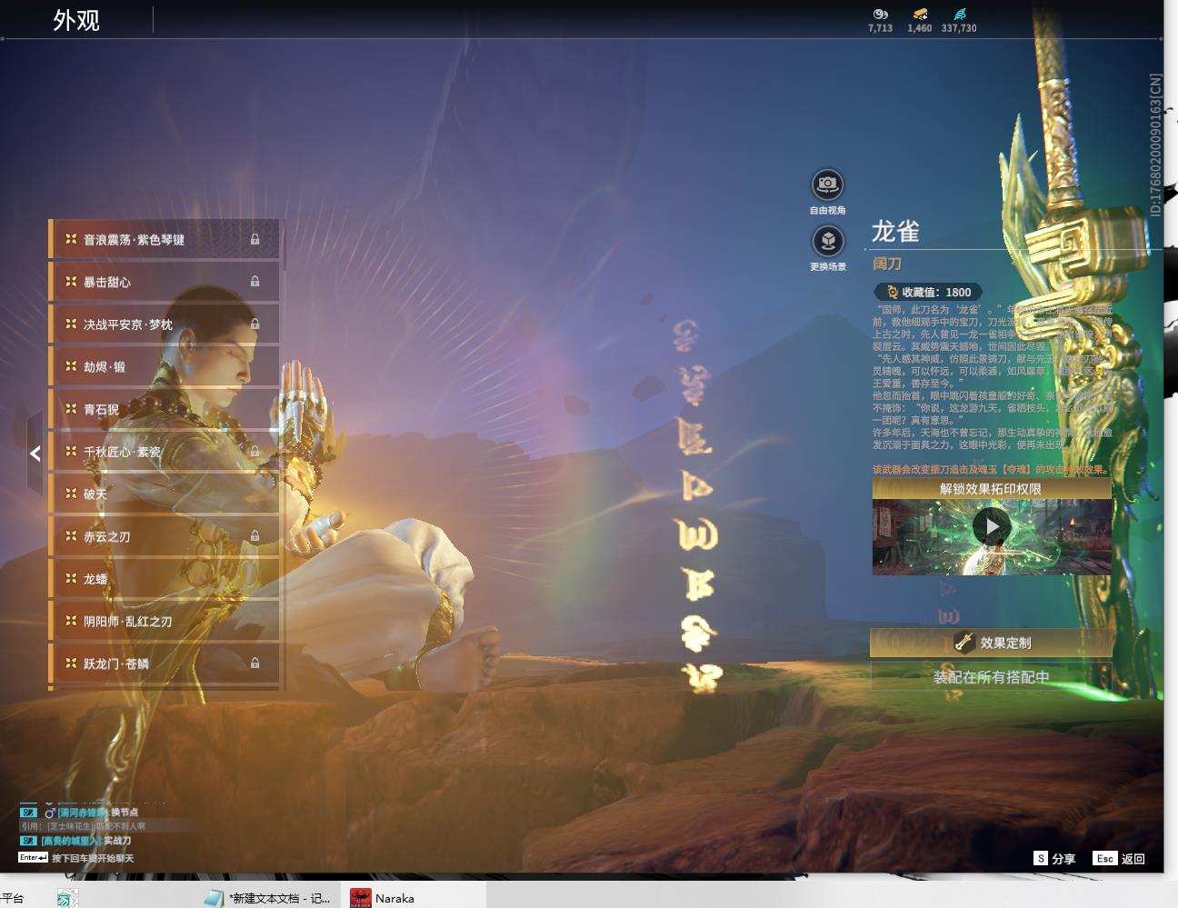Screen dimensions: 1178x908
Task: Click 解锁效果拓印权限 unlock banner
Action: pyautogui.click(x=992, y=489)
